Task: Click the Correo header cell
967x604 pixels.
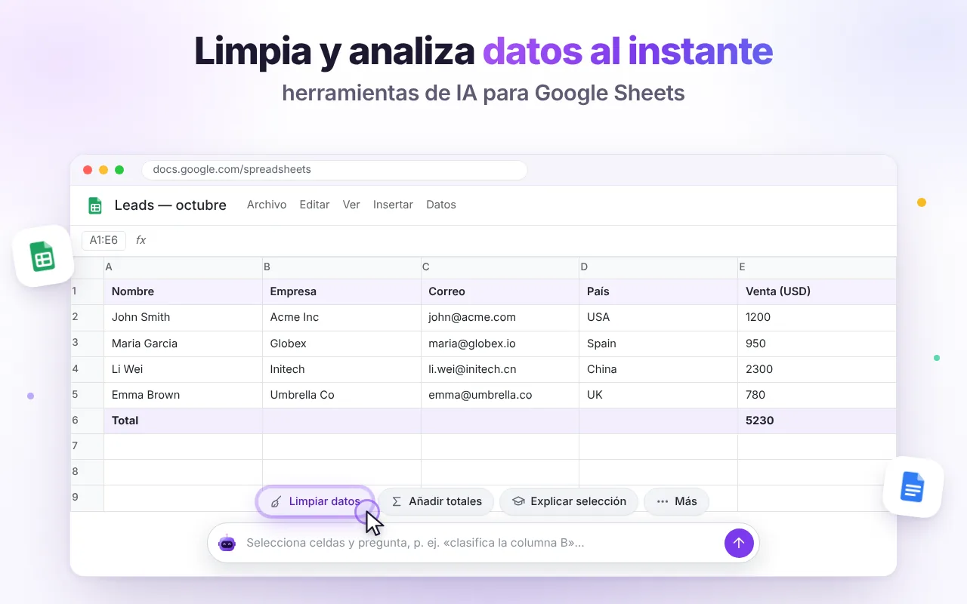Action: [500, 291]
